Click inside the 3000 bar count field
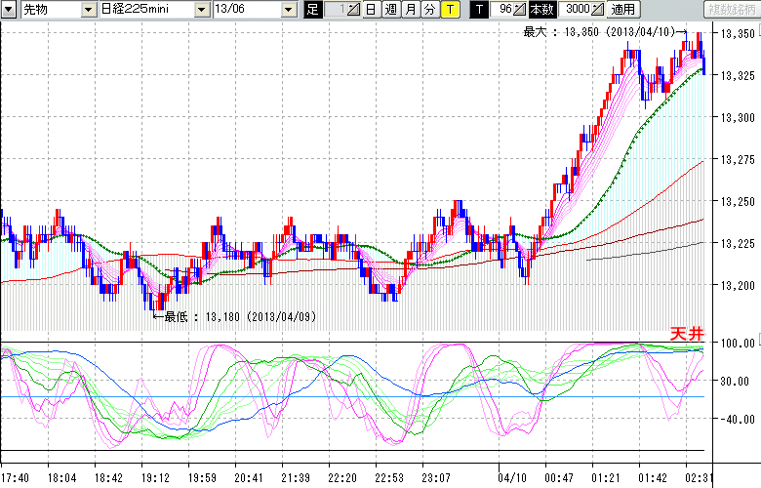Image resolution: width=761 pixels, height=488 pixels. 576,10
